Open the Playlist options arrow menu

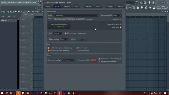pos(2,12)
